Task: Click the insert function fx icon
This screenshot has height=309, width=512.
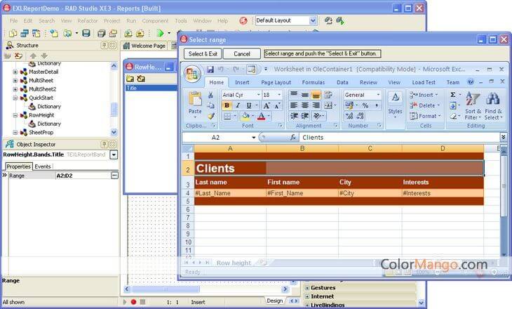Action: (293, 138)
